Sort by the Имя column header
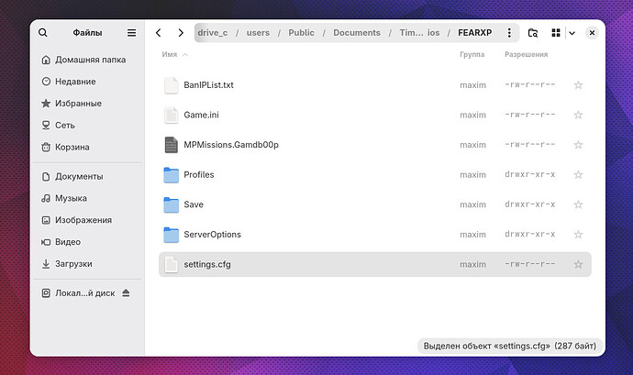633x375 pixels. pyautogui.click(x=170, y=55)
